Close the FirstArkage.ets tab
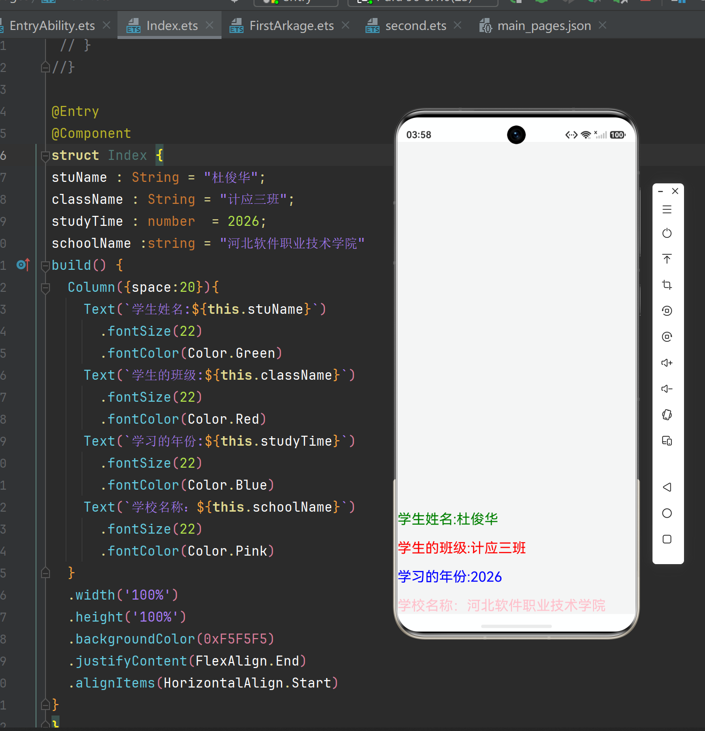This screenshot has height=731, width=705. (x=345, y=25)
